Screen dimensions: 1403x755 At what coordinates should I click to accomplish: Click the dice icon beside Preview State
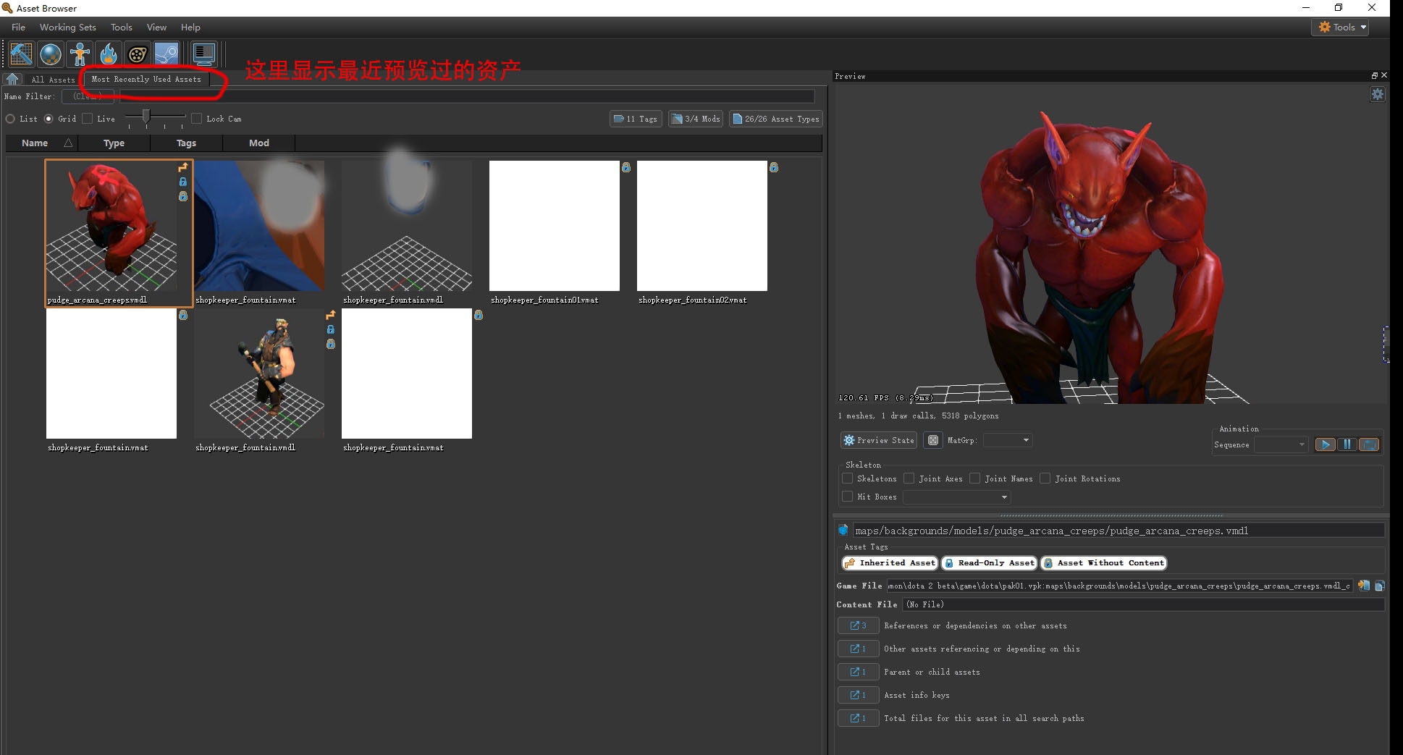pos(933,440)
